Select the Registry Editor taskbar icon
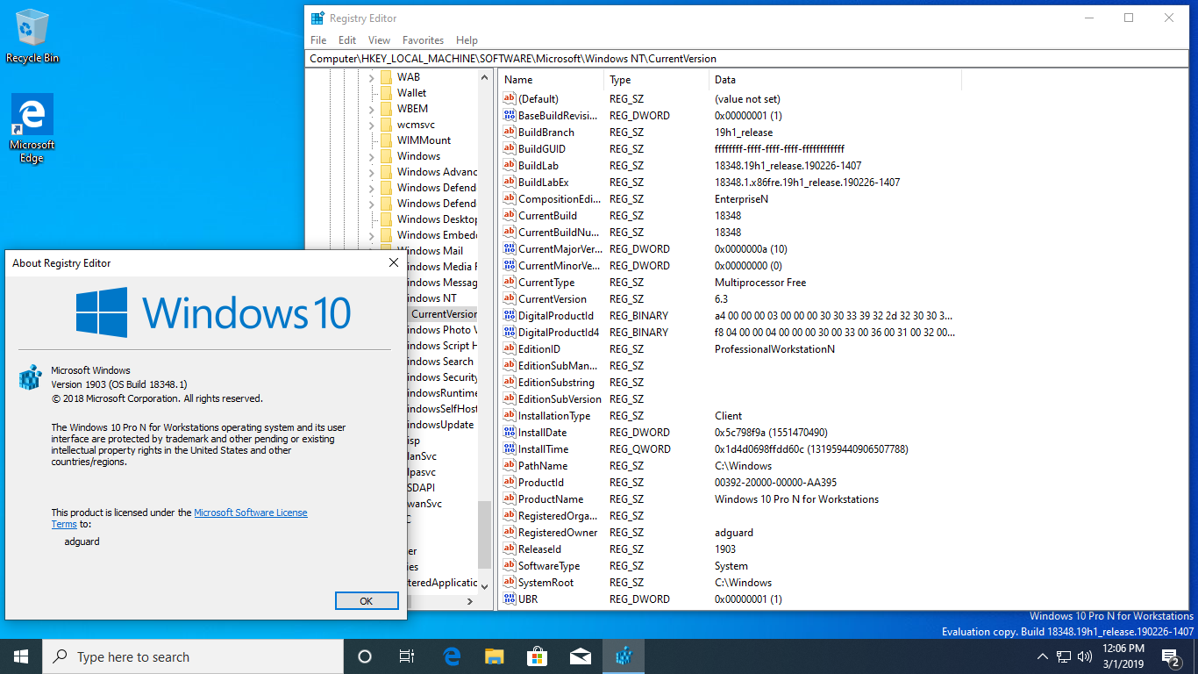Image resolution: width=1198 pixels, height=674 pixels. [x=624, y=656]
